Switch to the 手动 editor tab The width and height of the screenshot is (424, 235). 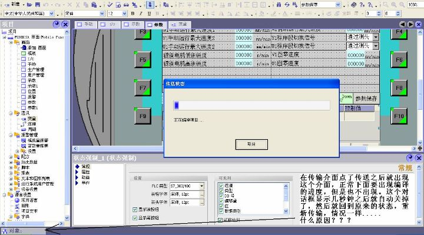point(87,24)
